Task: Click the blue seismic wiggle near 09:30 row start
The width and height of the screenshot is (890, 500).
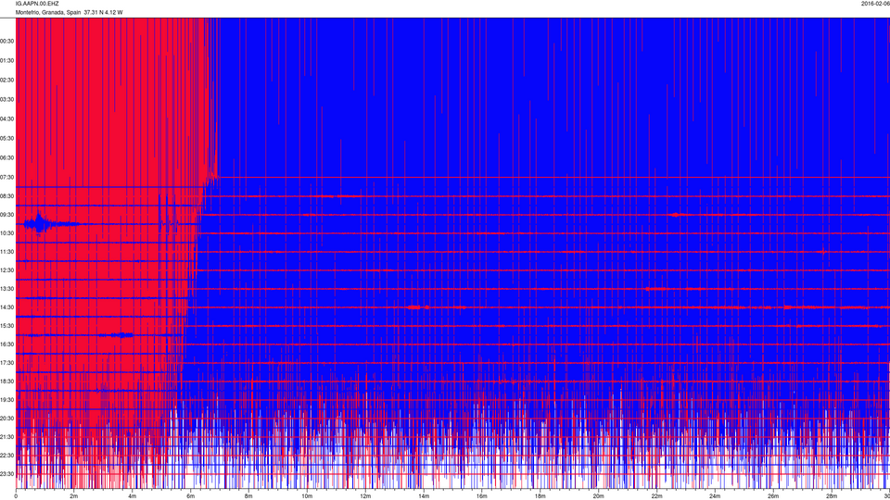Action: click(39, 223)
